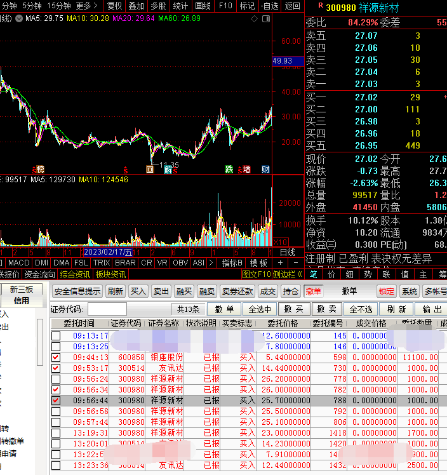Click the 返回 back toolbar item
Screen dimensions: 447x475
[x=292, y=6]
